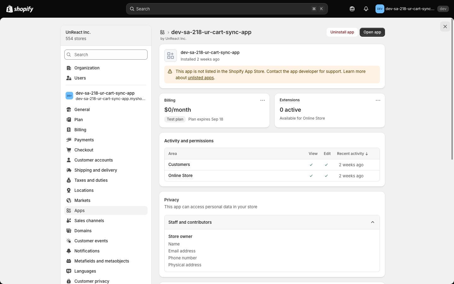
Task: Click the Customer accounts icon
Action: (69, 160)
